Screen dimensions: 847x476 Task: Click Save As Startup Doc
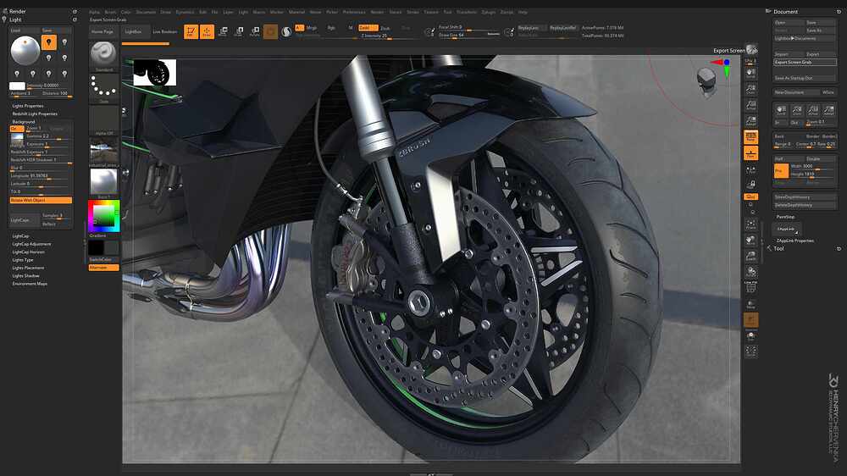[x=805, y=78]
